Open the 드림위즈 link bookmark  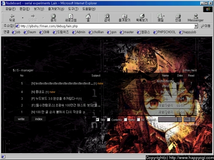[61, 32]
